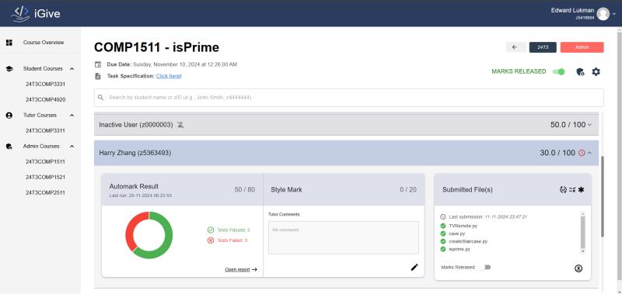The height and width of the screenshot is (294, 622).
Task: Expand the user account dropdown chevron
Action: click(614, 14)
